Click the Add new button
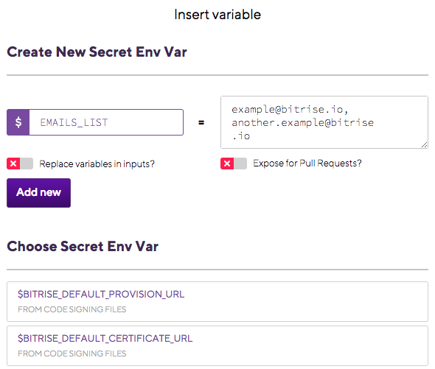The width and height of the screenshot is (435, 369). [x=38, y=193]
